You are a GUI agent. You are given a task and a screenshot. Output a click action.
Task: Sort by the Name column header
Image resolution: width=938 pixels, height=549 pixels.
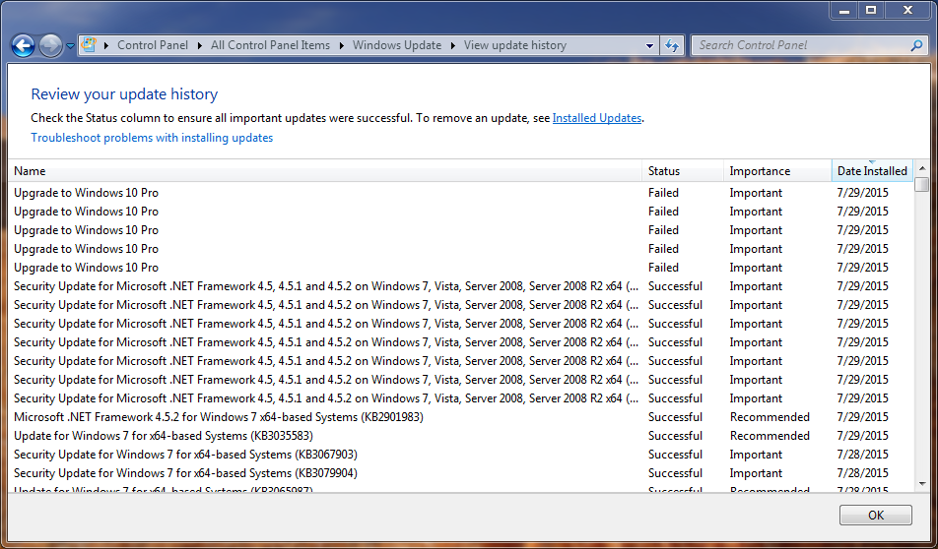[325, 171]
